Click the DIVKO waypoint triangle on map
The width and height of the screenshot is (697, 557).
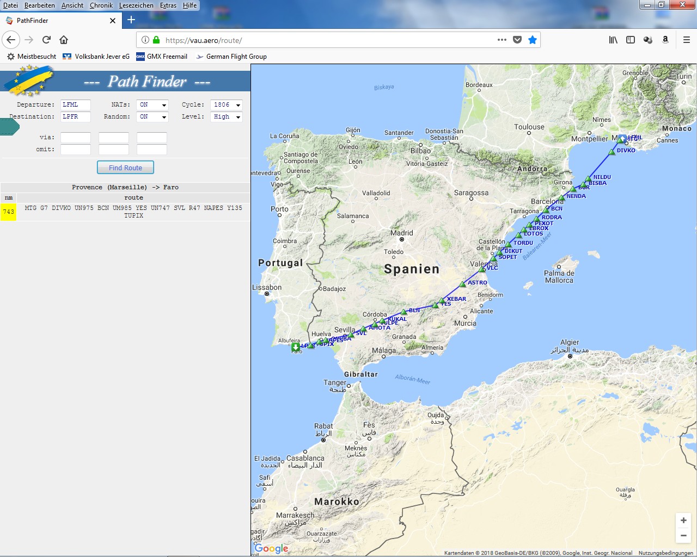coord(612,152)
